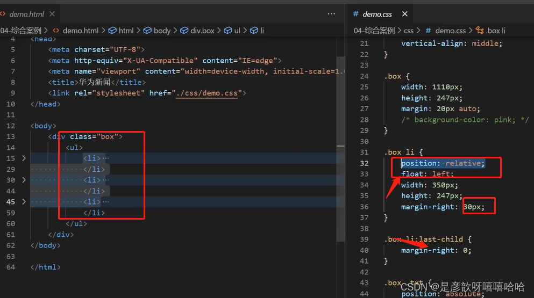Switch to the demo.css tab

[377, 14]
